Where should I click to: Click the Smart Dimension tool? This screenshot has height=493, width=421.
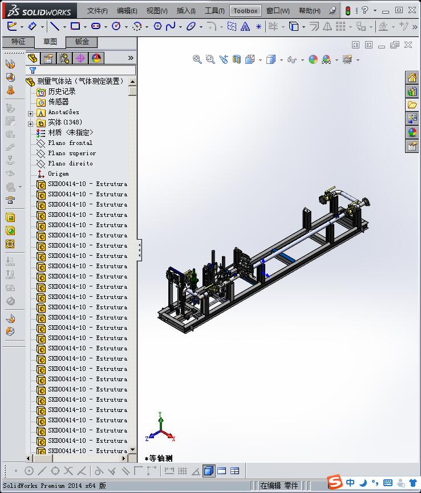pos(33,26)
